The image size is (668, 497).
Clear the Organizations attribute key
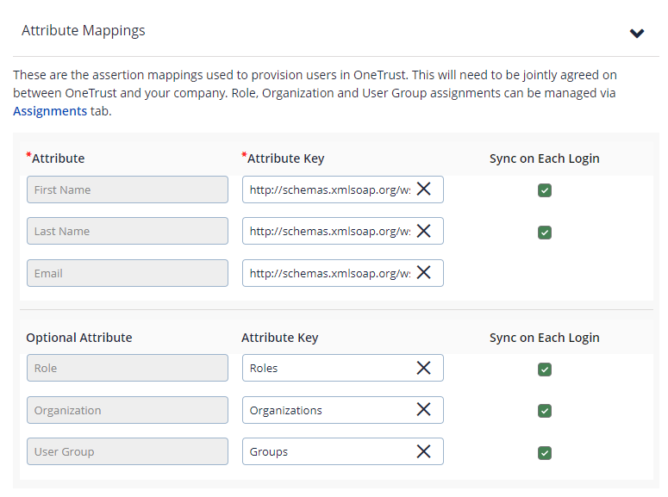423,410
